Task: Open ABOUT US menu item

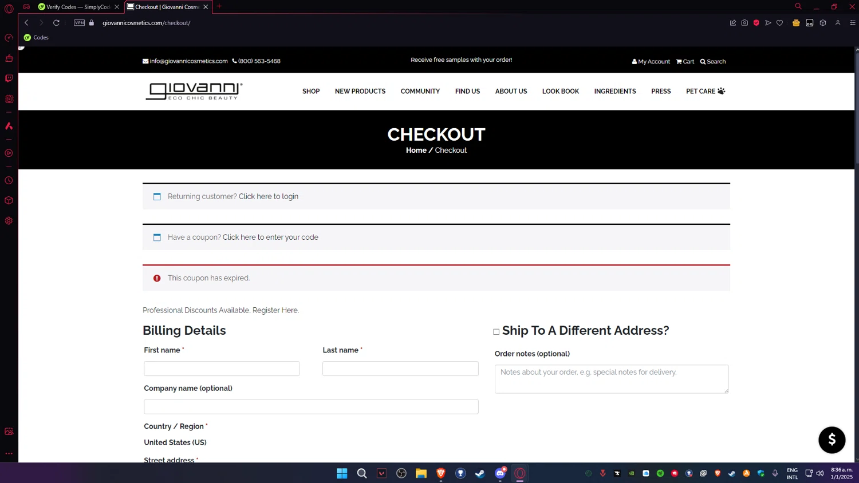Action: [511, 92]
